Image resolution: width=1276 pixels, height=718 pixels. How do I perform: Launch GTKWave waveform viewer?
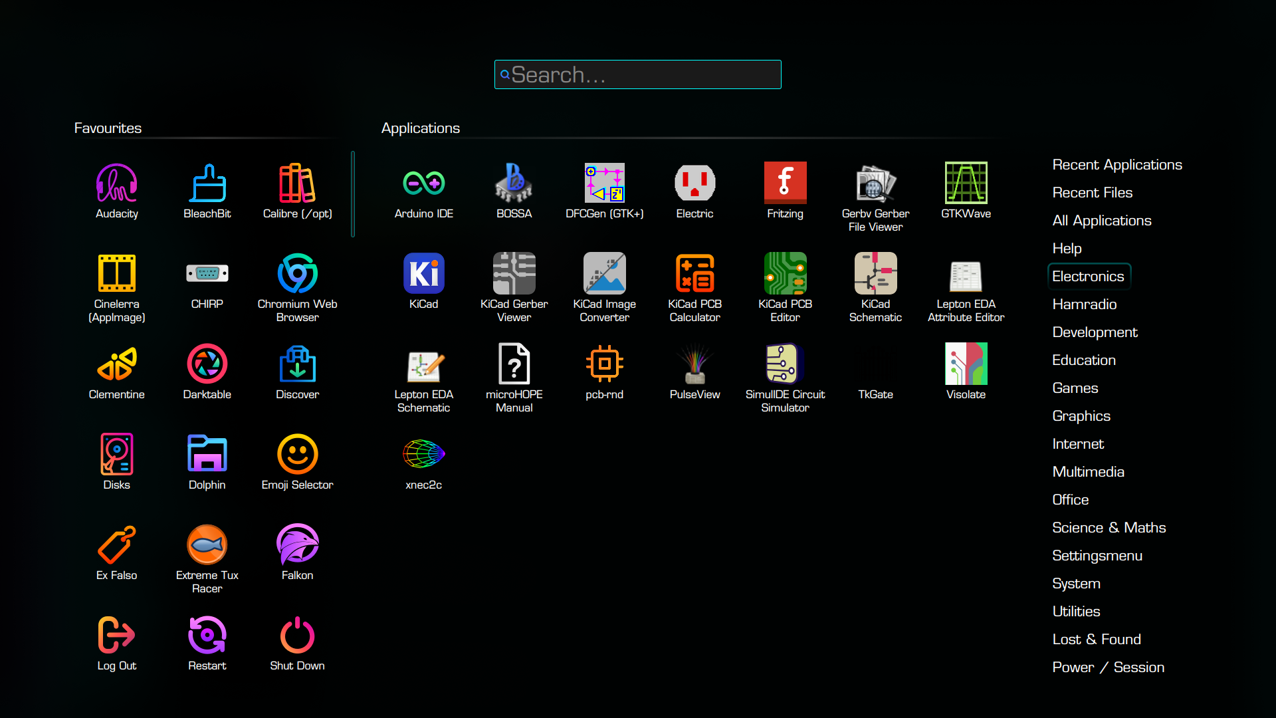point(966,191)
